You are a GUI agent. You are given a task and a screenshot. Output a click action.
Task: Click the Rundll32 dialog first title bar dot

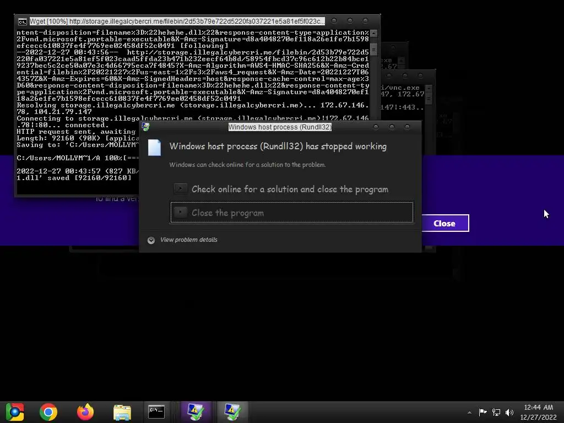[376, 127]
